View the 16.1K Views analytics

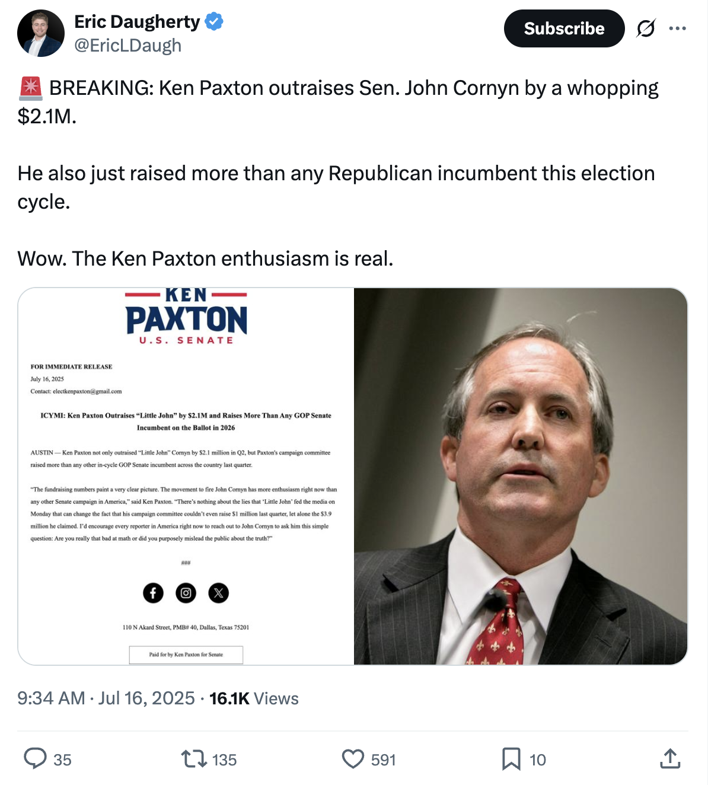coord(254,698)
